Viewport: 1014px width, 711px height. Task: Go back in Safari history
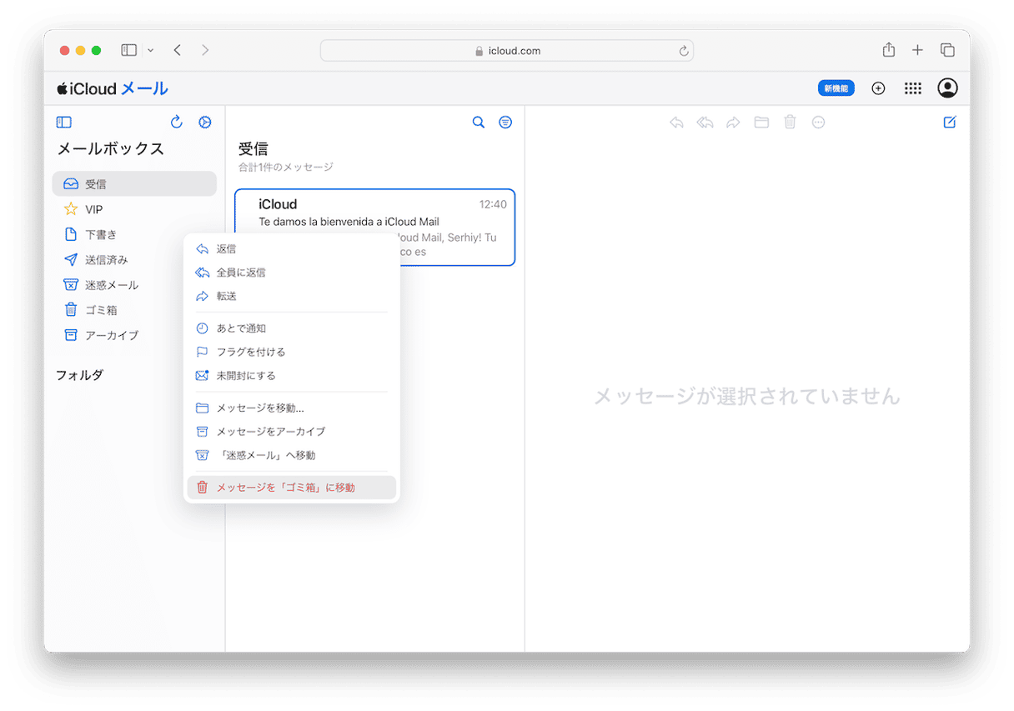177,50
